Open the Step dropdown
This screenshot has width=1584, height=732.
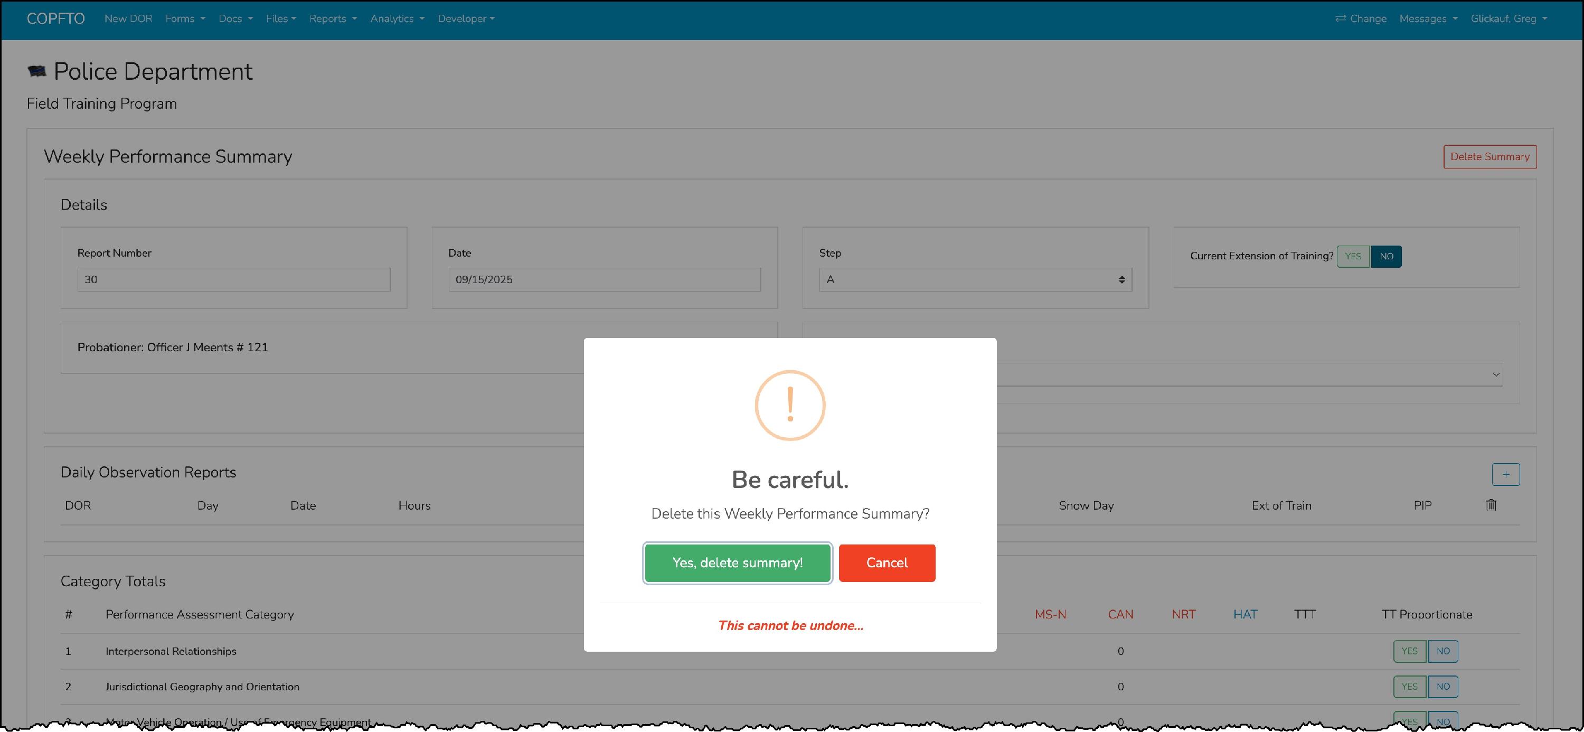click(x=975, y=279)
